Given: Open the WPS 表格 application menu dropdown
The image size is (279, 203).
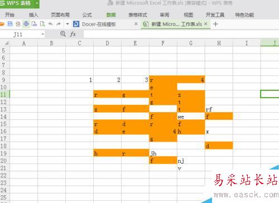Looking at the screenshot, I should [37, 3].
